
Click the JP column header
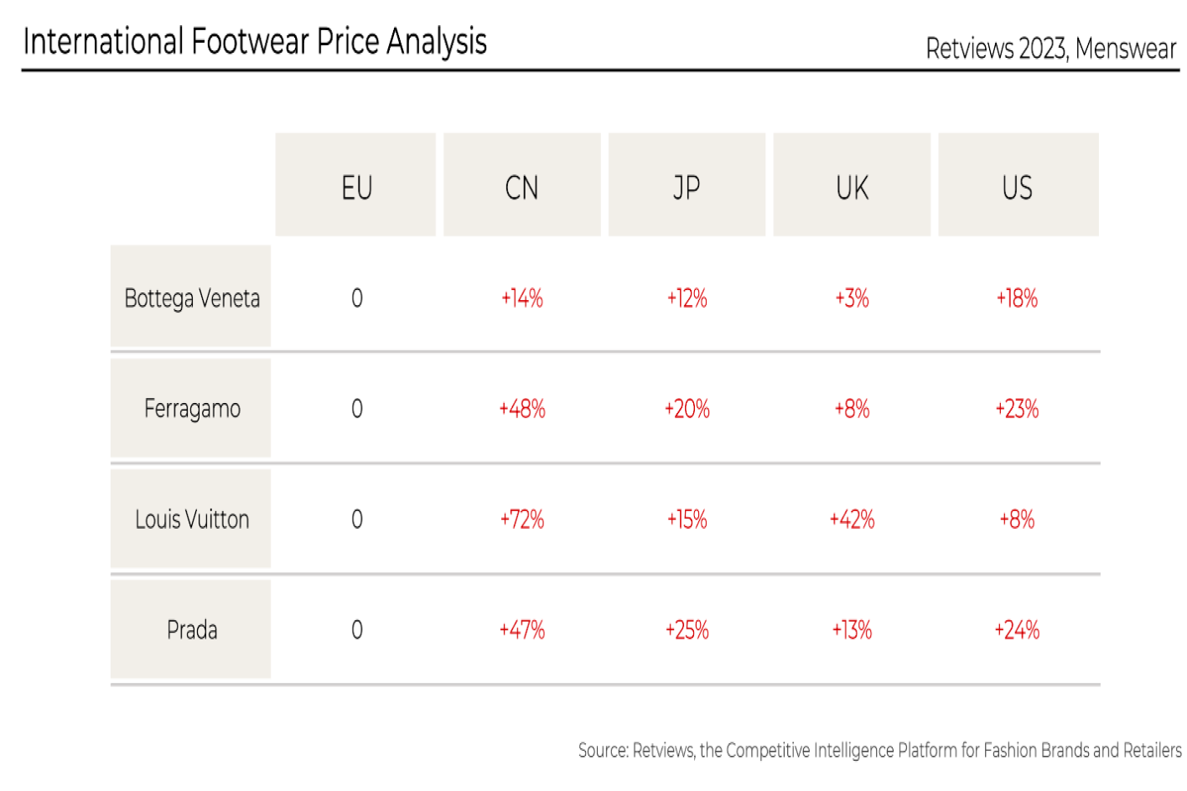[687, 184]
